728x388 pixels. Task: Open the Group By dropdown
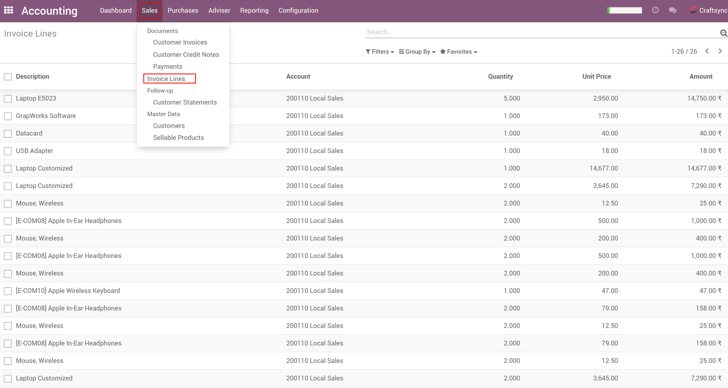point(417,52)
